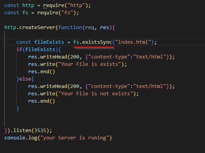Click 'writeHead' in the else block
Viewport: 205px width, 153px height.
tap(54, 86)
